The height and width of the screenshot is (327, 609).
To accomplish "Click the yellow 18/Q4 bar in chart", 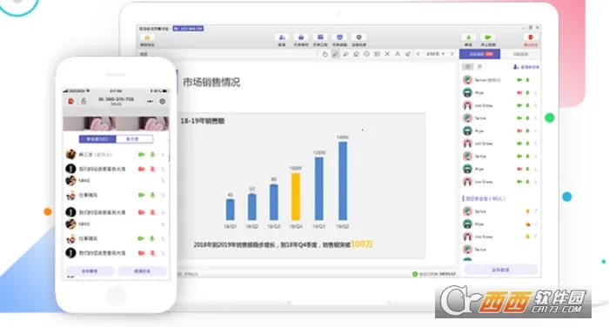I will pos(296,197).
